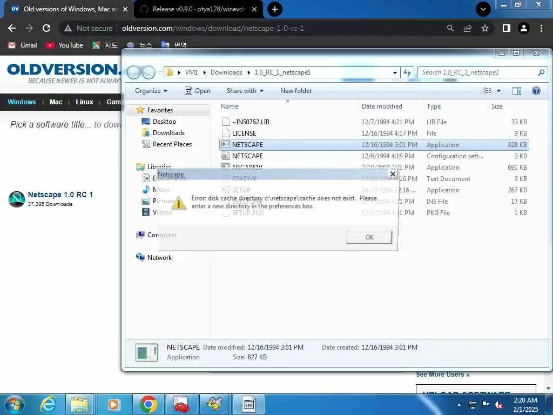Click the Explorer search box
This screenshot has height=415, width=553.
click(x=482, y=72)
